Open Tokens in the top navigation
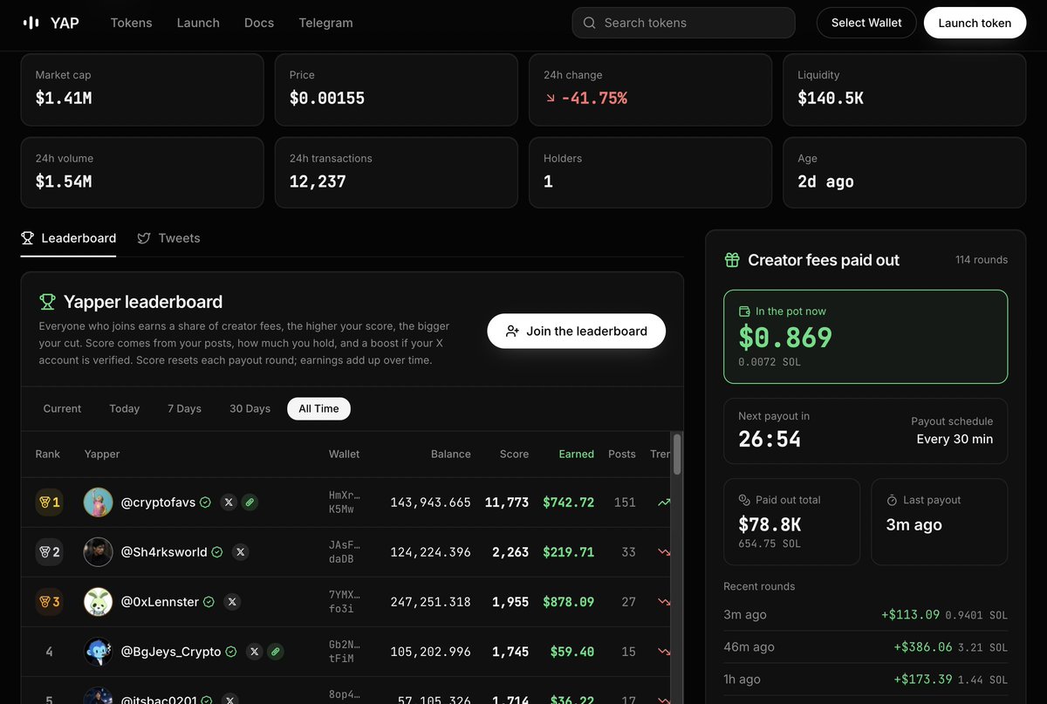 tap(131, 23)
